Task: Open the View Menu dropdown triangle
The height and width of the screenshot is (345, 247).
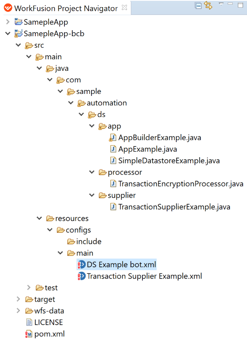Action: click(221, 4)
